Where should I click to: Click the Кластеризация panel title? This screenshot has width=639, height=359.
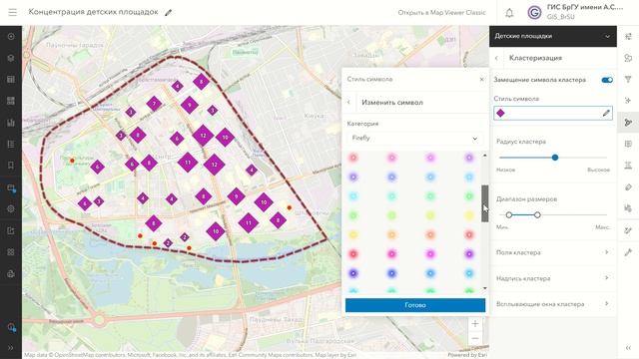pyautogui.click(x=535, y=58)
